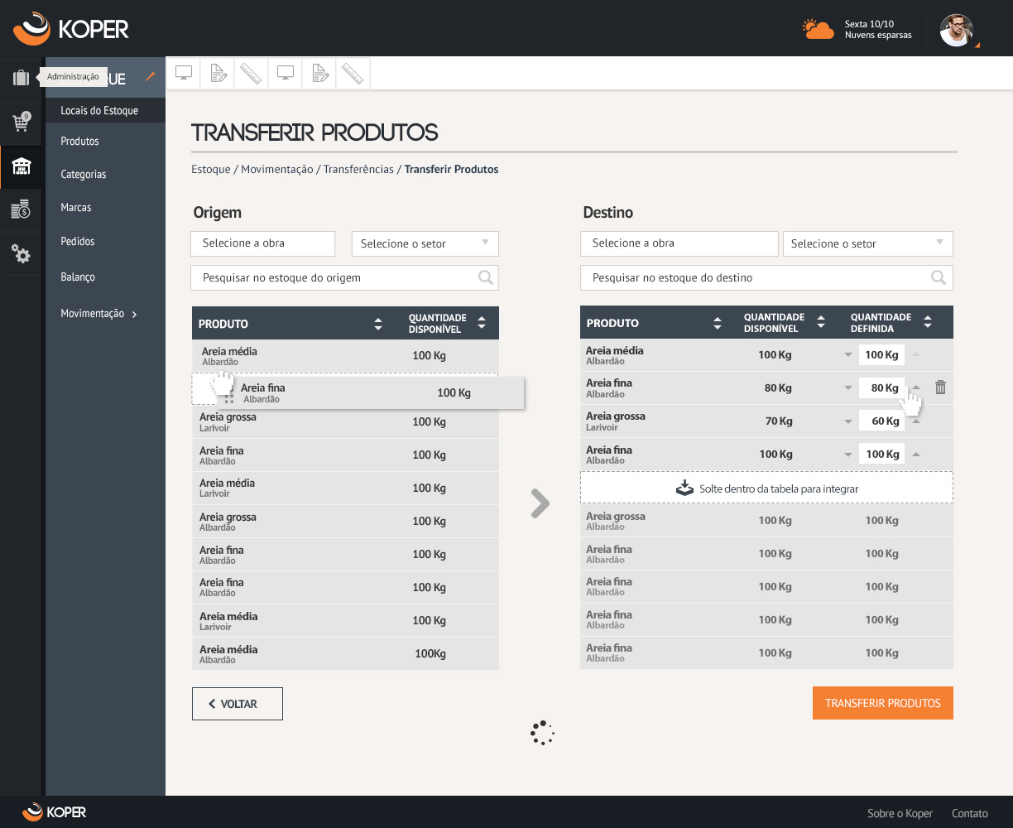Click the shopping cart sidebar icon
This screenshot has height=828, width=1013.
pos(21,123)
